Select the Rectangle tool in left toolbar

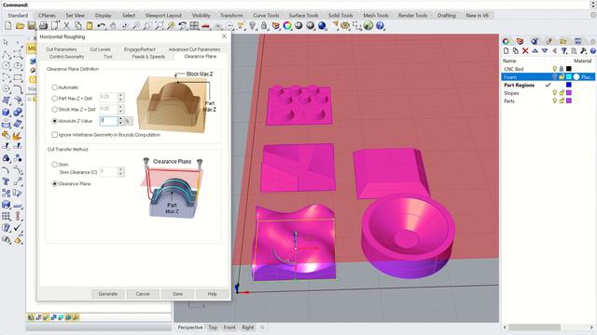(18, 77)
